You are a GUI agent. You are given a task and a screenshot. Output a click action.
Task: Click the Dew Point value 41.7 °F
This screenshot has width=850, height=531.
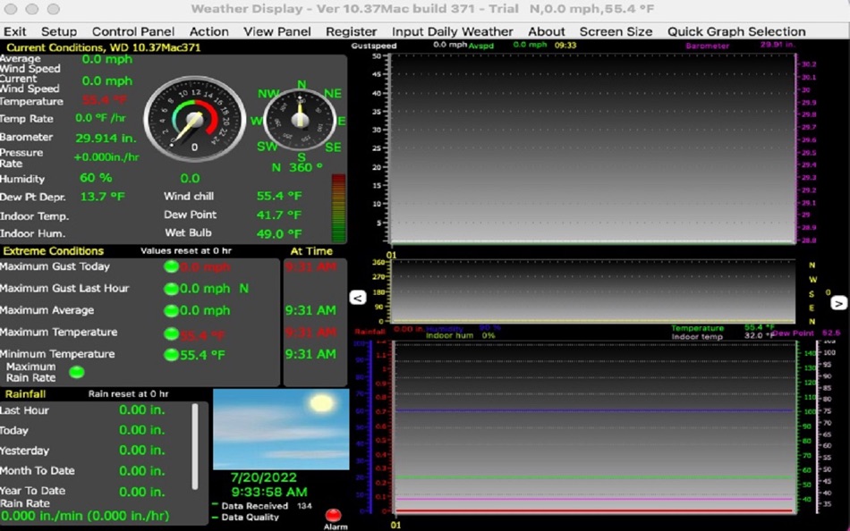point(278,215)
